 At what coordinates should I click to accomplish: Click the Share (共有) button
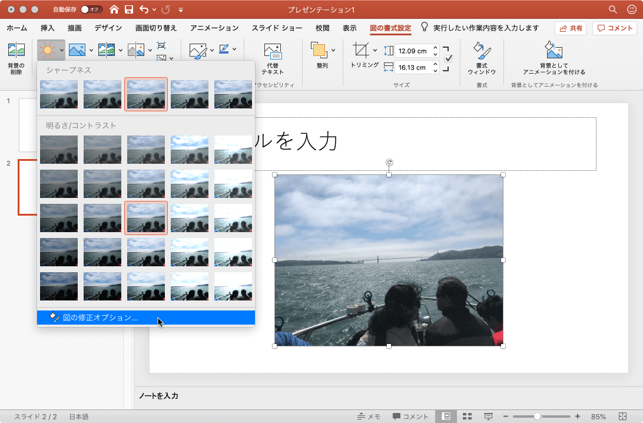pyautogui.click(x=571, y=28)
